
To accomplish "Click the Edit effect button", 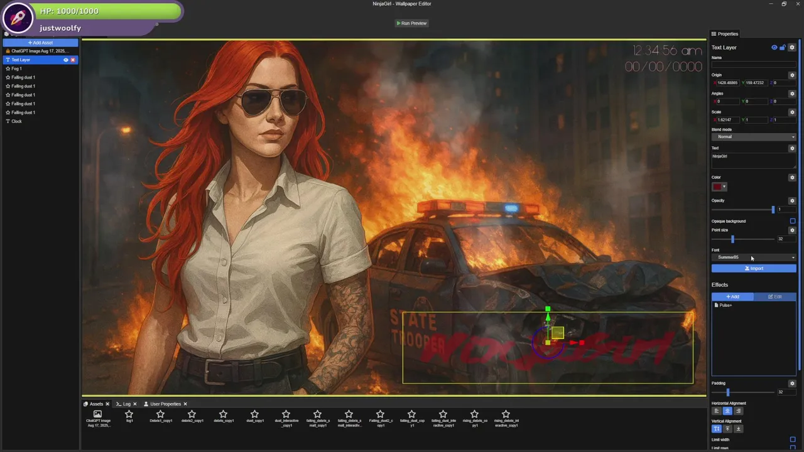I will 775,296.
